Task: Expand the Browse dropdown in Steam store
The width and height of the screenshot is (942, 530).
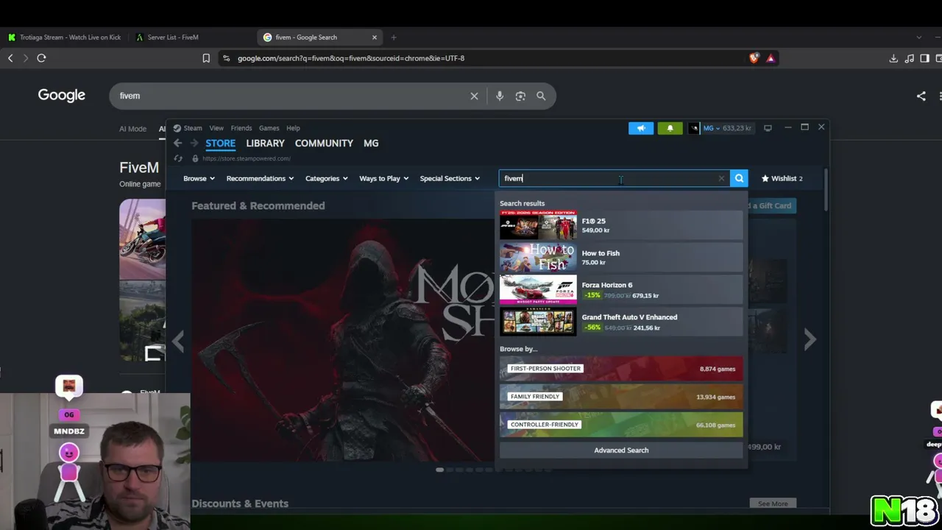Action: tap(199, 178)
